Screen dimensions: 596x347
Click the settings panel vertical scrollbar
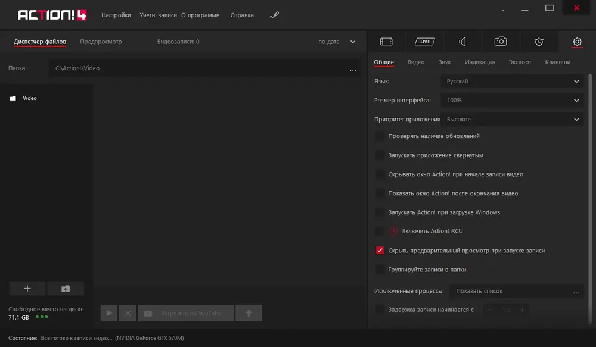point(590,198)
